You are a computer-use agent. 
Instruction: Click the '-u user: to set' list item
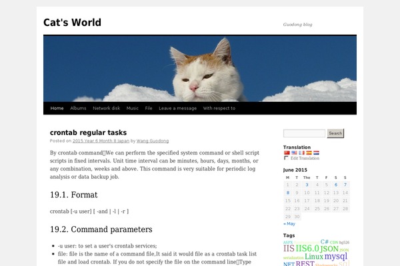[107, 246]
